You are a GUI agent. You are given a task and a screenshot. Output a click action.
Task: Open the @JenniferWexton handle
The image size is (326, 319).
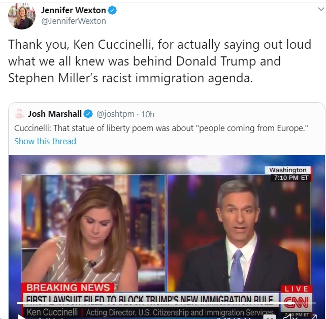pyautogui.click(x=74, y=21)
